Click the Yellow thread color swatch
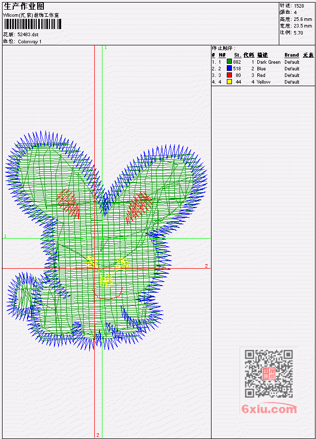The image size is (316, 439). click(229, 82)
